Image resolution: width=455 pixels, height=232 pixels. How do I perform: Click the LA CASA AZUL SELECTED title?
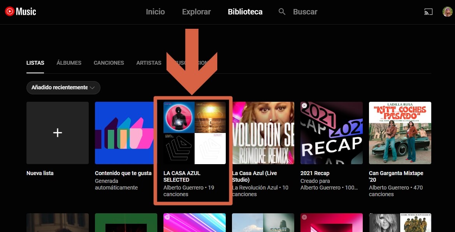tap(182, 176)
